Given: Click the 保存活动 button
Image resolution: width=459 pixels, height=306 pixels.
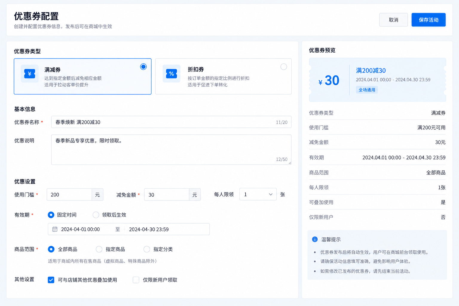Looking at the screenshot, I should click(429, 20).
